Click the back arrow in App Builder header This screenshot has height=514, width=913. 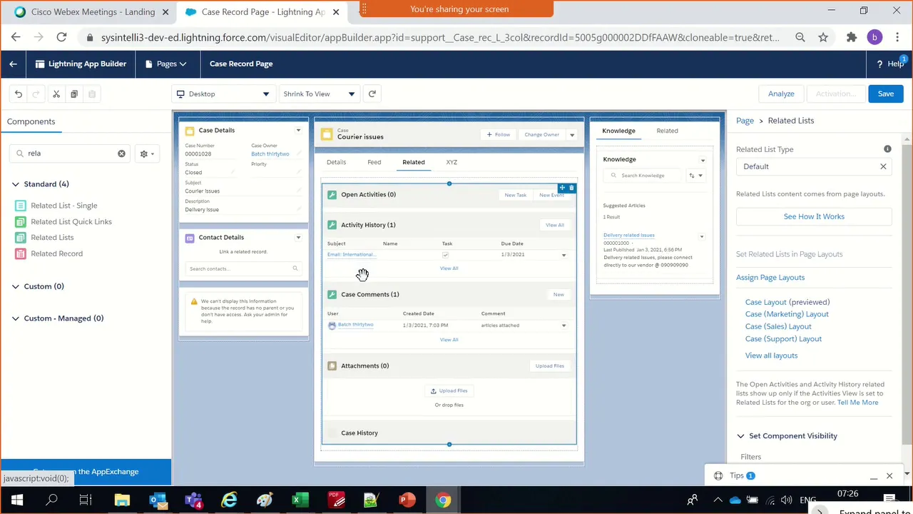point(13,64)
